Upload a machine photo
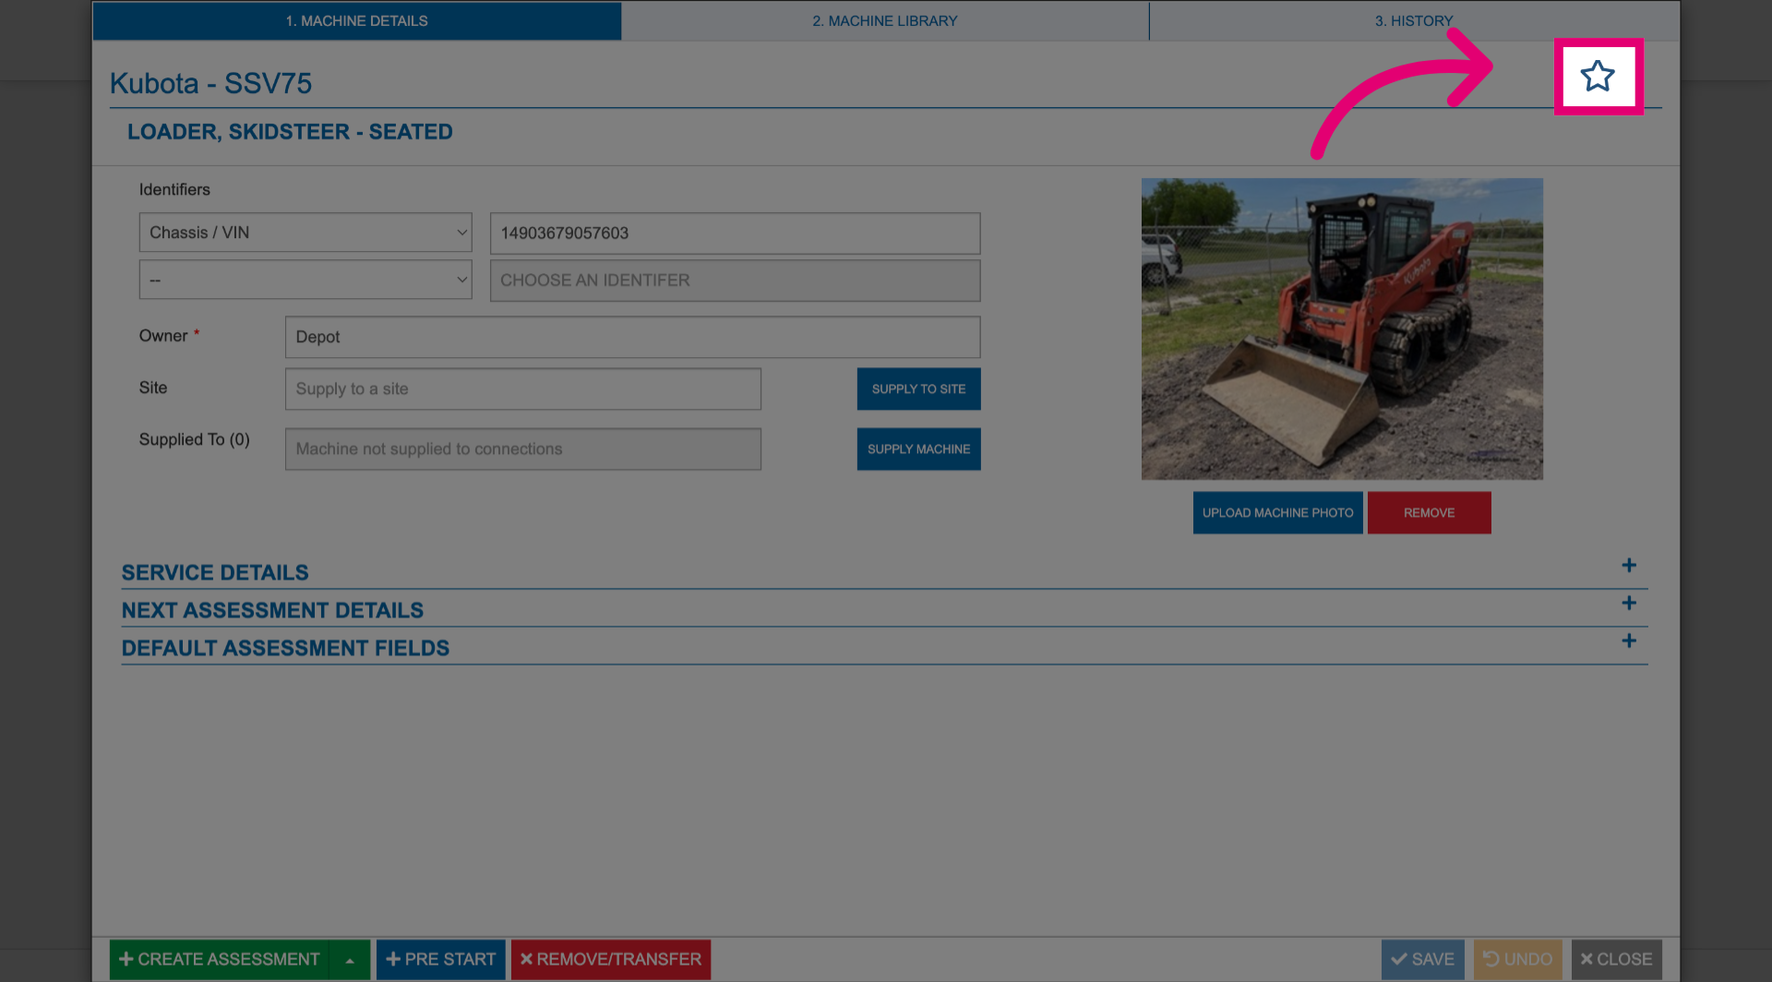Viewport: 1772px width, 982px height. [1277, 512]
